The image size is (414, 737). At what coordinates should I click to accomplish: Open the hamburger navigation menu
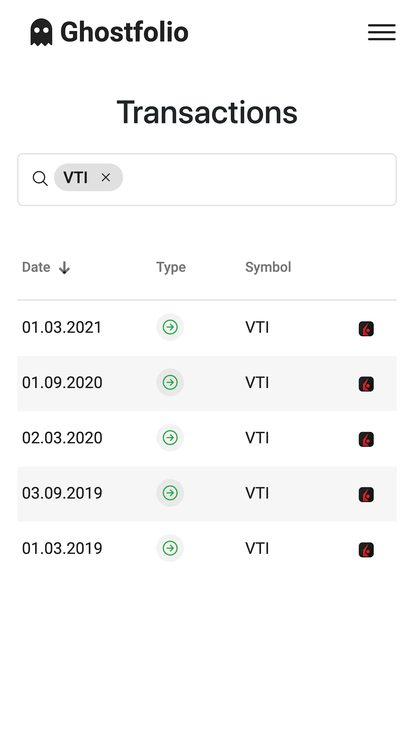[382, 32]
